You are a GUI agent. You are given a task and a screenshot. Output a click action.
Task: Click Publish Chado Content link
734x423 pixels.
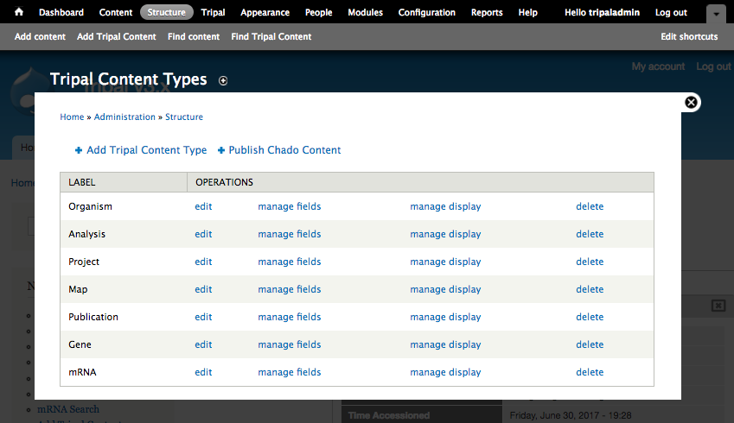click(x=284, y=150)
